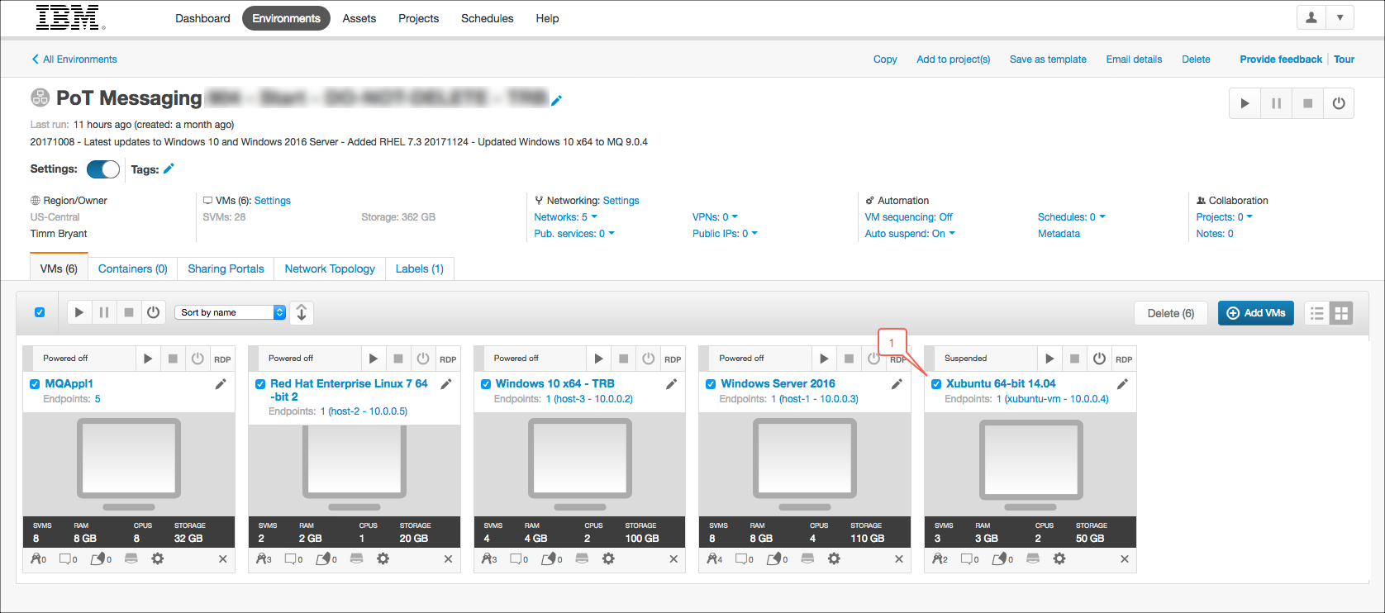This screenshot has height=613, width=1385.
Task: Power off environment with top power icon
Action: 1339,103
